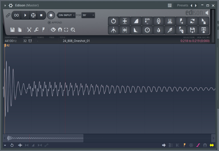Click the normalize tool button
This screenshot has width=219, height=151.
(125, 21)
